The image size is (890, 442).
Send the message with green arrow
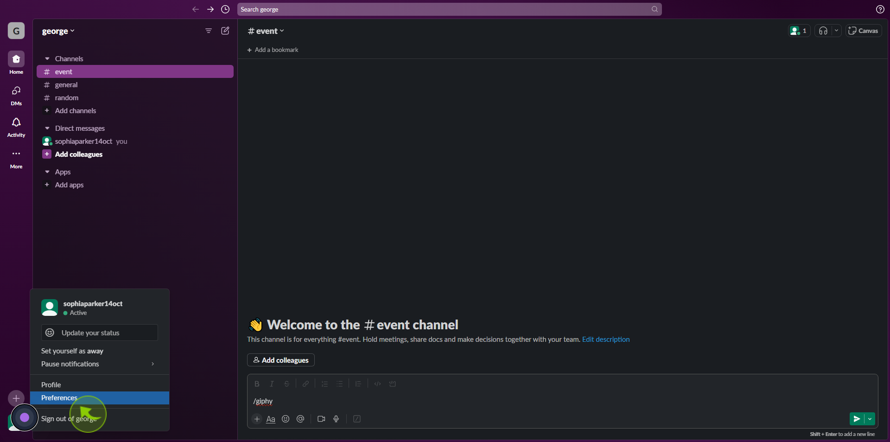[857, 419]
